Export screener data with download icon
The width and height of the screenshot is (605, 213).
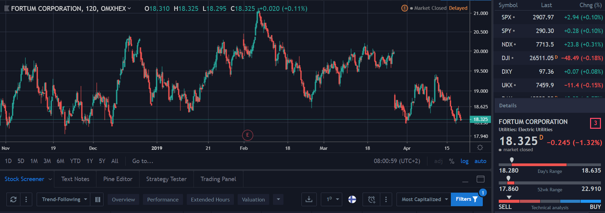coord(309,199)
